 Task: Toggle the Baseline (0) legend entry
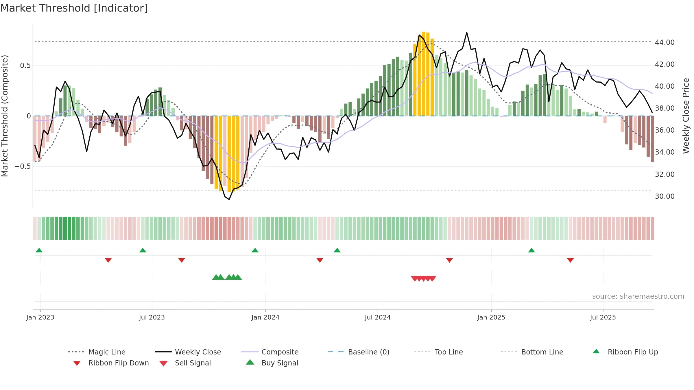(x=359, y=352)
